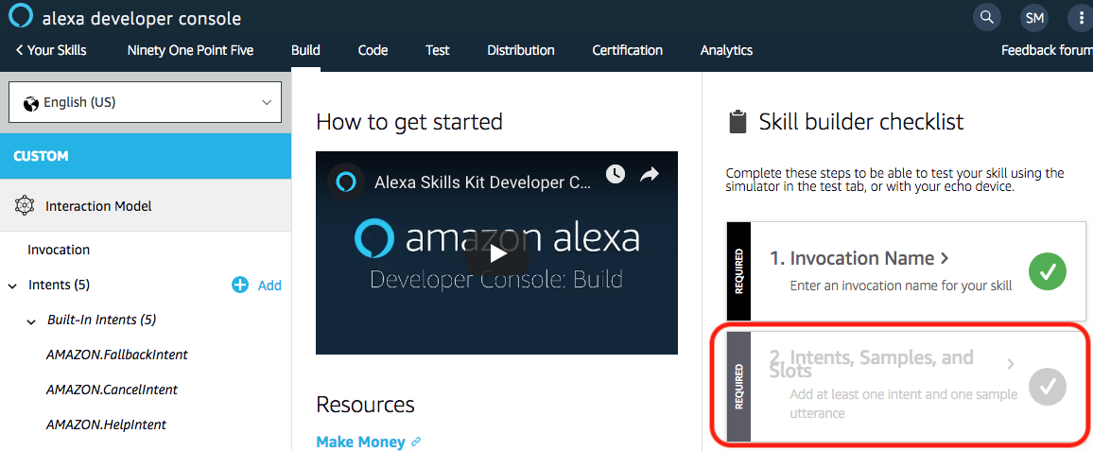
Task: Click 'Enter an invocation name for your skill' text
Action: coord(901,286)
